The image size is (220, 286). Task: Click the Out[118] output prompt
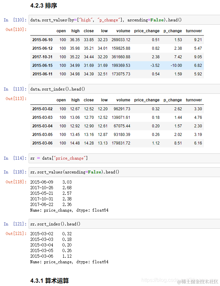[x=16, y=182]
